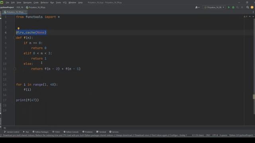Open the Window menu
Viewport: 255px width, 143px height.
click(x=72, y=3)
